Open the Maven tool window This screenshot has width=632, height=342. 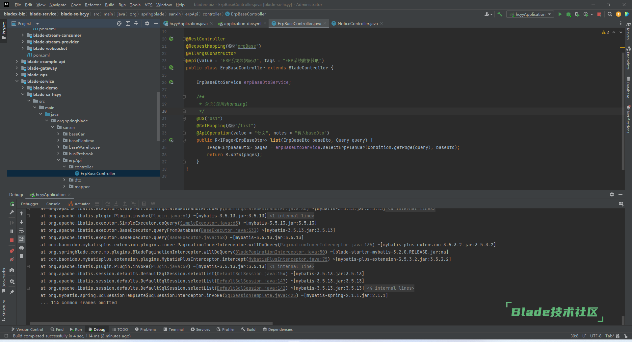tap(628, 31)
